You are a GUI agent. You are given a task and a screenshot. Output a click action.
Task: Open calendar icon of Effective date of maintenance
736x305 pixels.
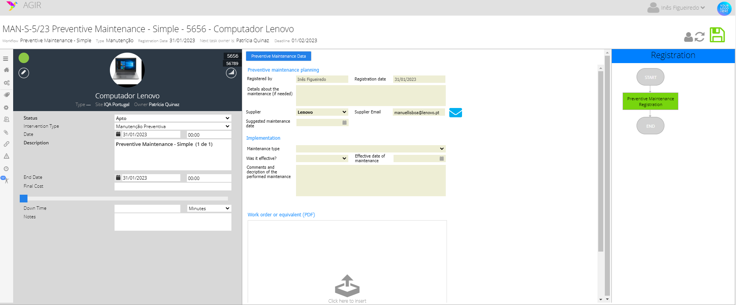pyautogui.click(x=442, y=158)
